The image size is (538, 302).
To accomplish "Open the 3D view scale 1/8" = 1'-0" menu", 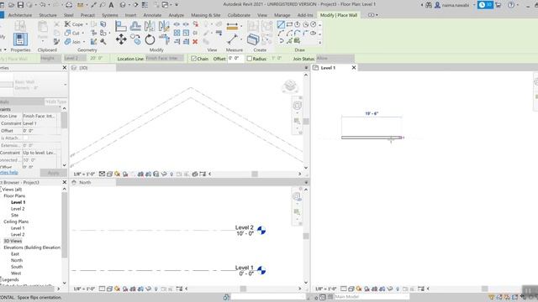I will coord(84,174).
